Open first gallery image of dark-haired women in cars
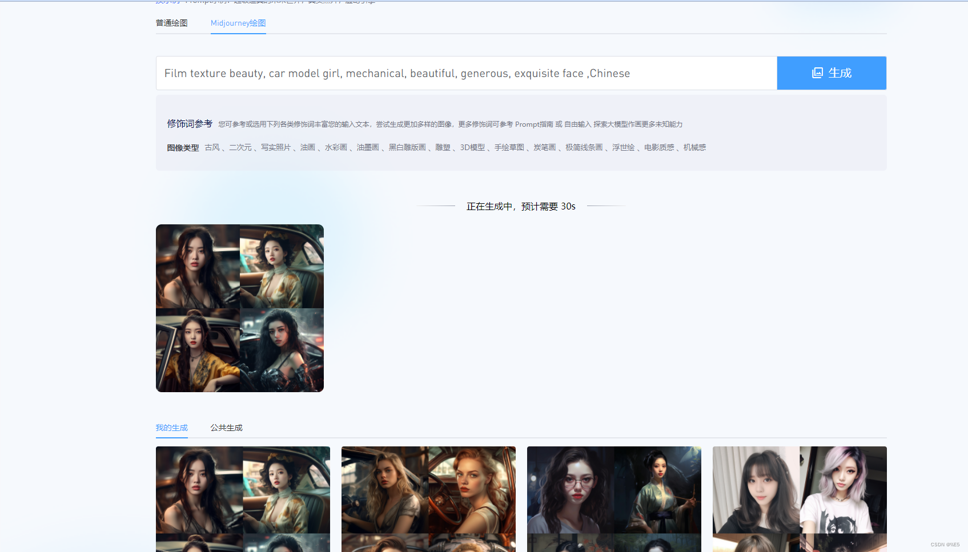 coord(243,499)
